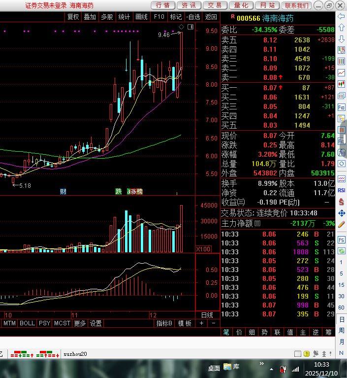Open the 复权 menu
Viewport: 347px width, 378px height.
pyautogui.click(x=73, y=17)
